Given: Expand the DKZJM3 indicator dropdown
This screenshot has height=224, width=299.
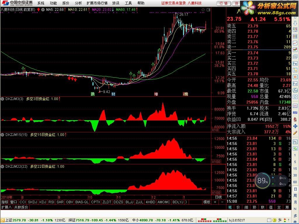Looking at the screenshot, I should tap(2, 99).
